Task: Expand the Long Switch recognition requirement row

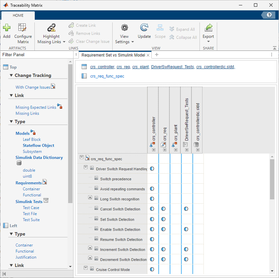Action: [x=90, y=197]
